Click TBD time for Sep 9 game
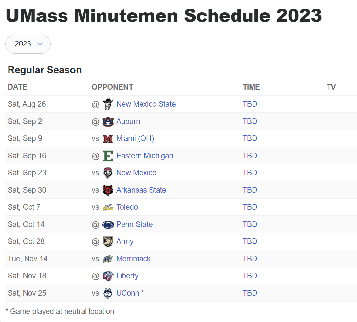 coord(250,138)
